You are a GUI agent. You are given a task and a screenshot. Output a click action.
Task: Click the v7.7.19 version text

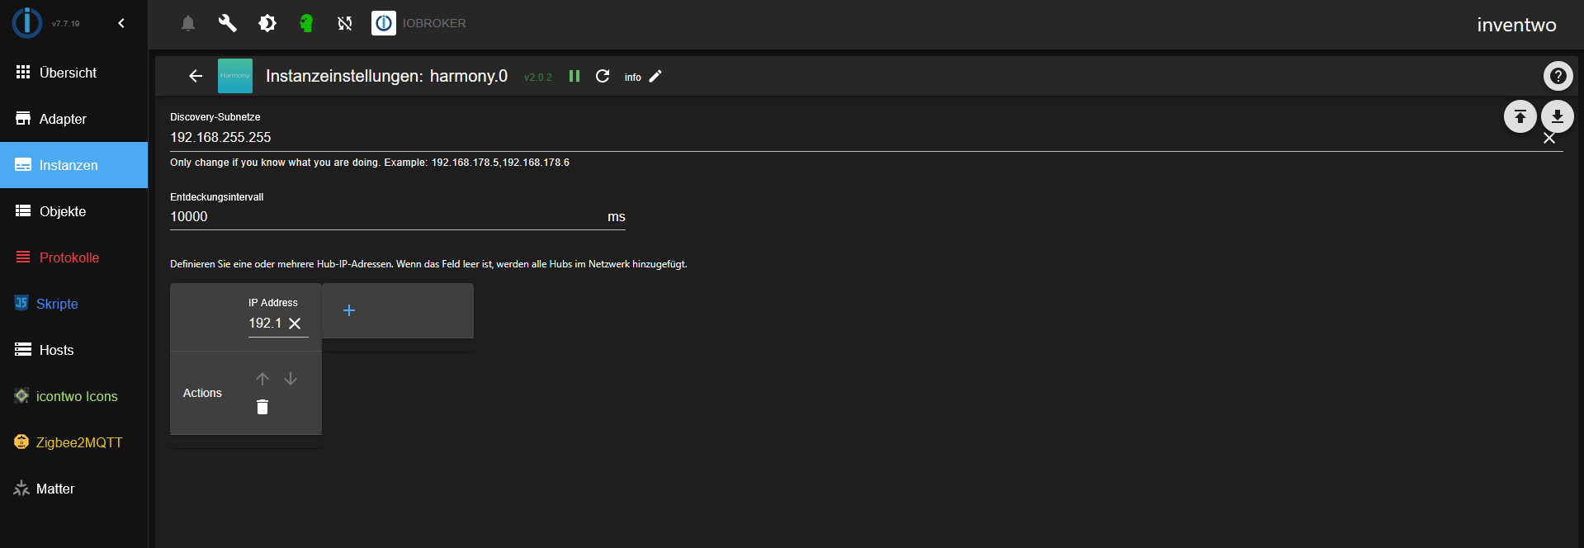click(66, 24)
